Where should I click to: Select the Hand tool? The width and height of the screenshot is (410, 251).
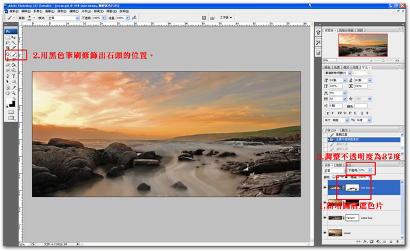[8, 93]
